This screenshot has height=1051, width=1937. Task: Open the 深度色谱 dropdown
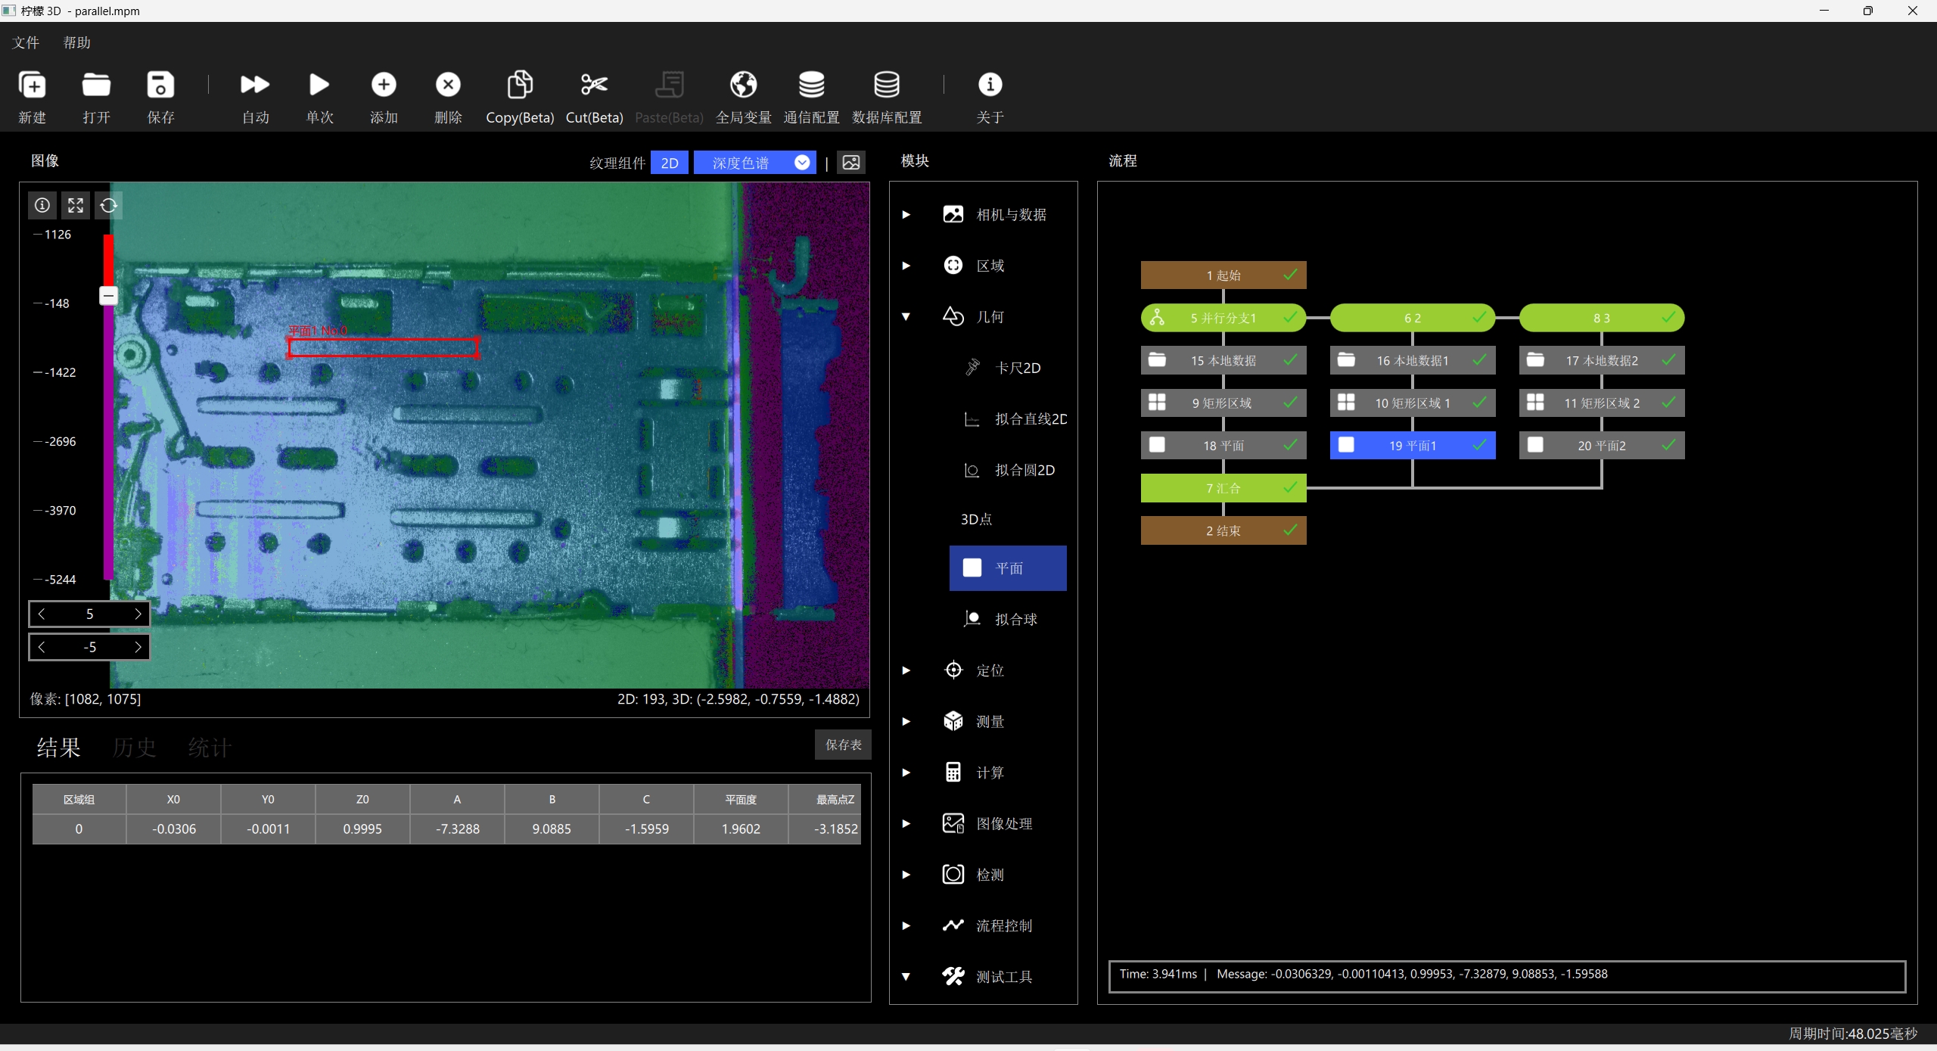click(x=754, y=163)
